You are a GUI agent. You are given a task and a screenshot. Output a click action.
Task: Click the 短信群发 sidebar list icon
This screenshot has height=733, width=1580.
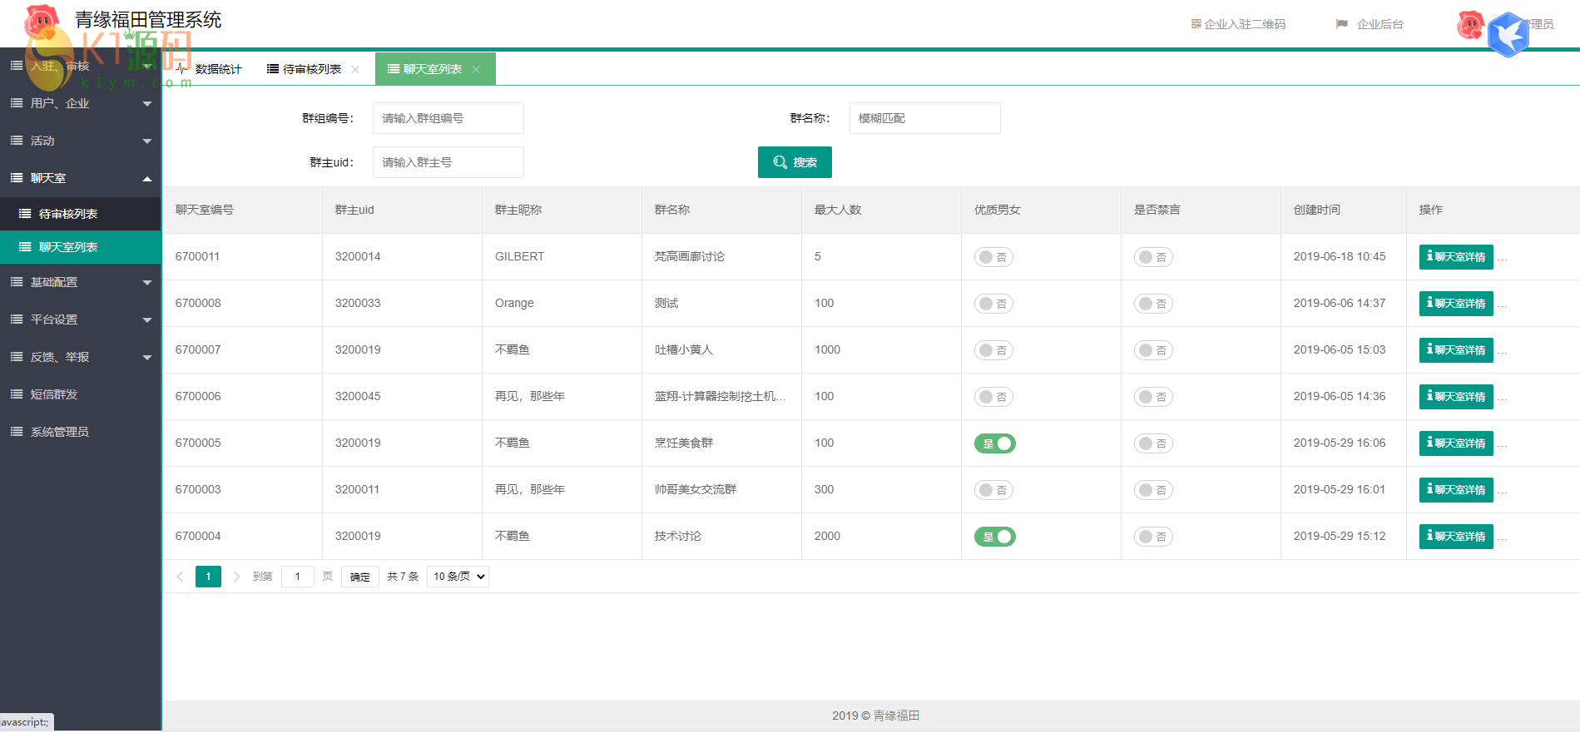17,394
